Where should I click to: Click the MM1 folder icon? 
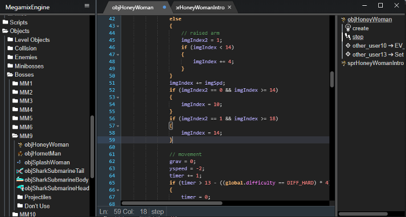pyautogui.click(x=15, y=84)
